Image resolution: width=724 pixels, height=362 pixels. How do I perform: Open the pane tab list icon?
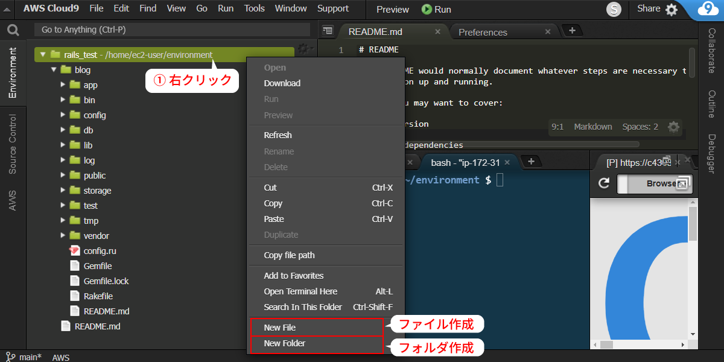(x=327, y=31)
